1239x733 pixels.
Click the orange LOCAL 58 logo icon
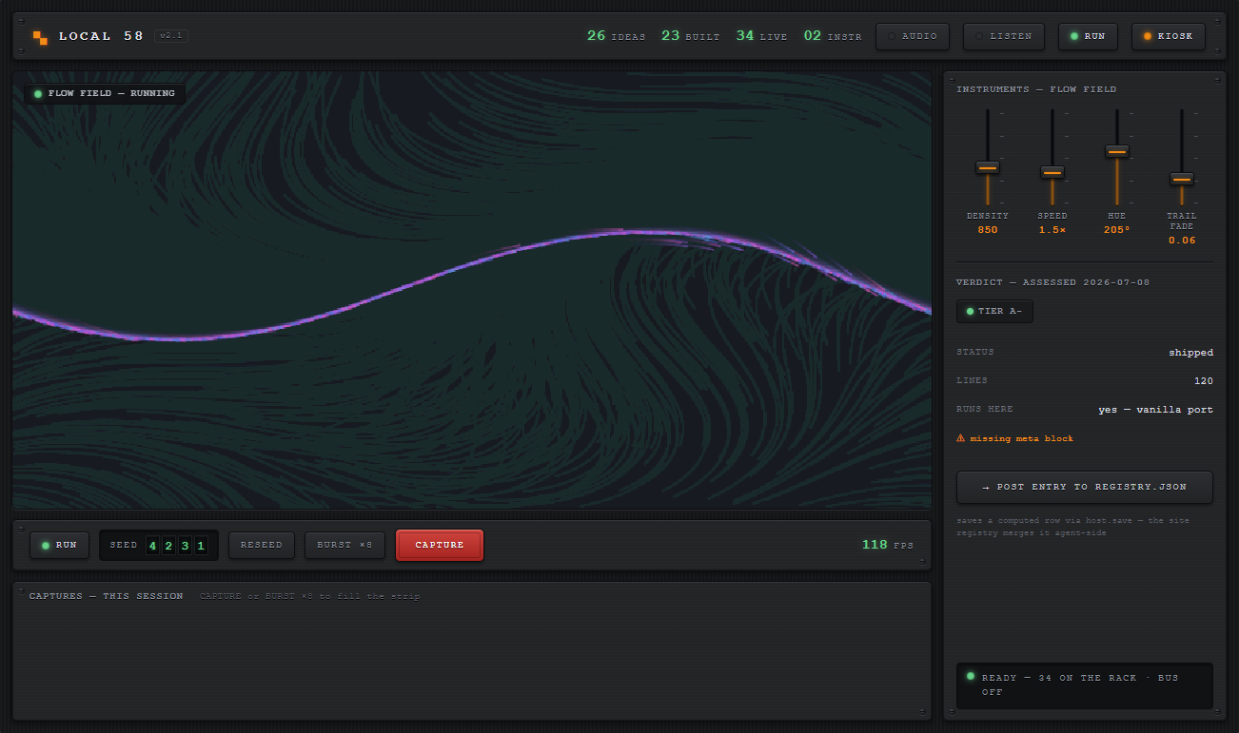(x=40, y=37)
